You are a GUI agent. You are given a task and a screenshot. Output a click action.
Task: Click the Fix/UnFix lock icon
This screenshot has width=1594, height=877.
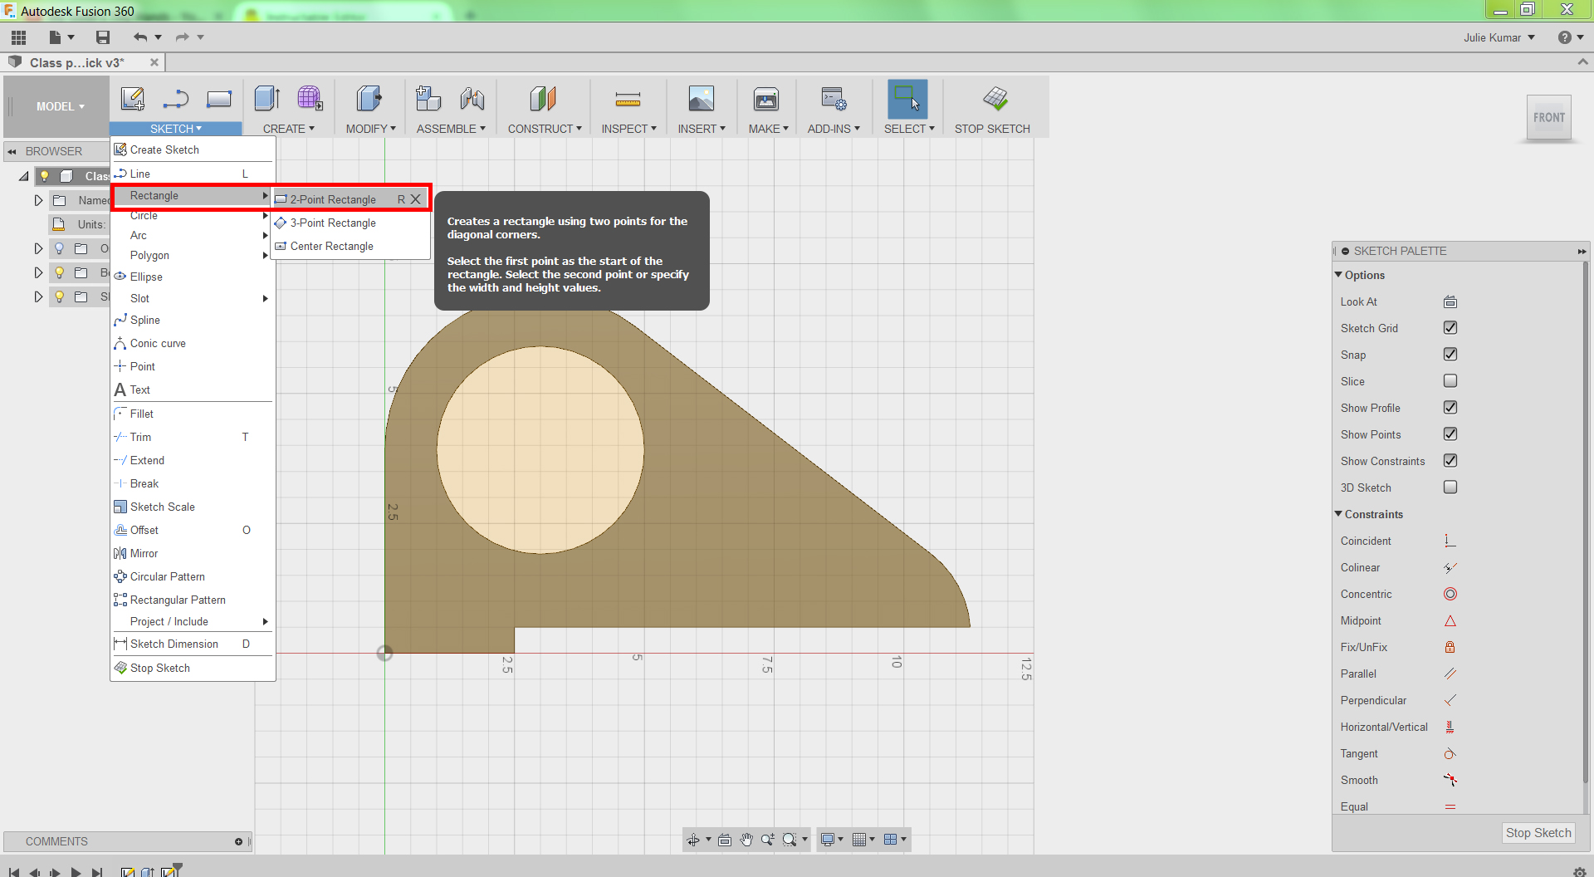(1450, 647)
